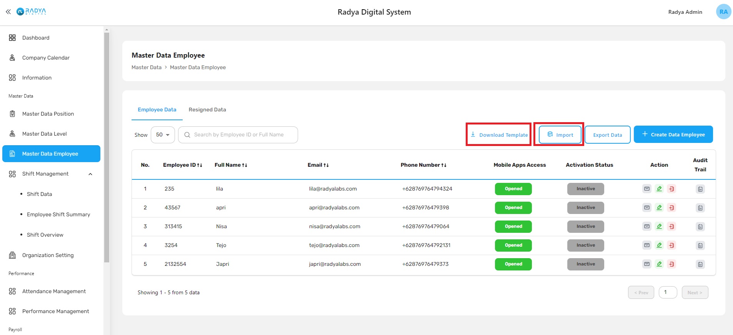Toggle Opened mobile access for lila
Screen dimensions: 733x335
[x=513, y=189]
